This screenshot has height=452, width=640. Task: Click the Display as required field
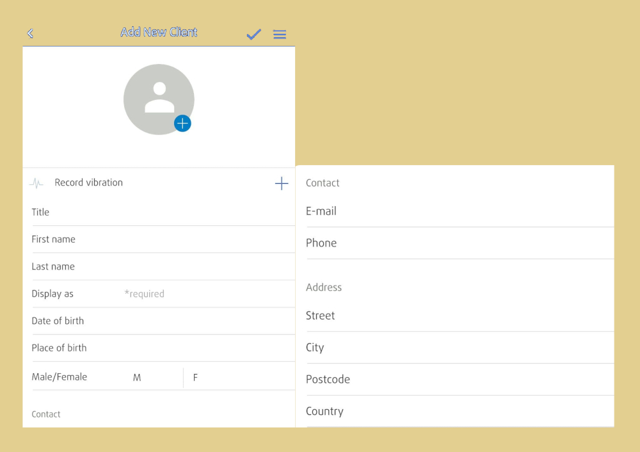coord(192,294)
